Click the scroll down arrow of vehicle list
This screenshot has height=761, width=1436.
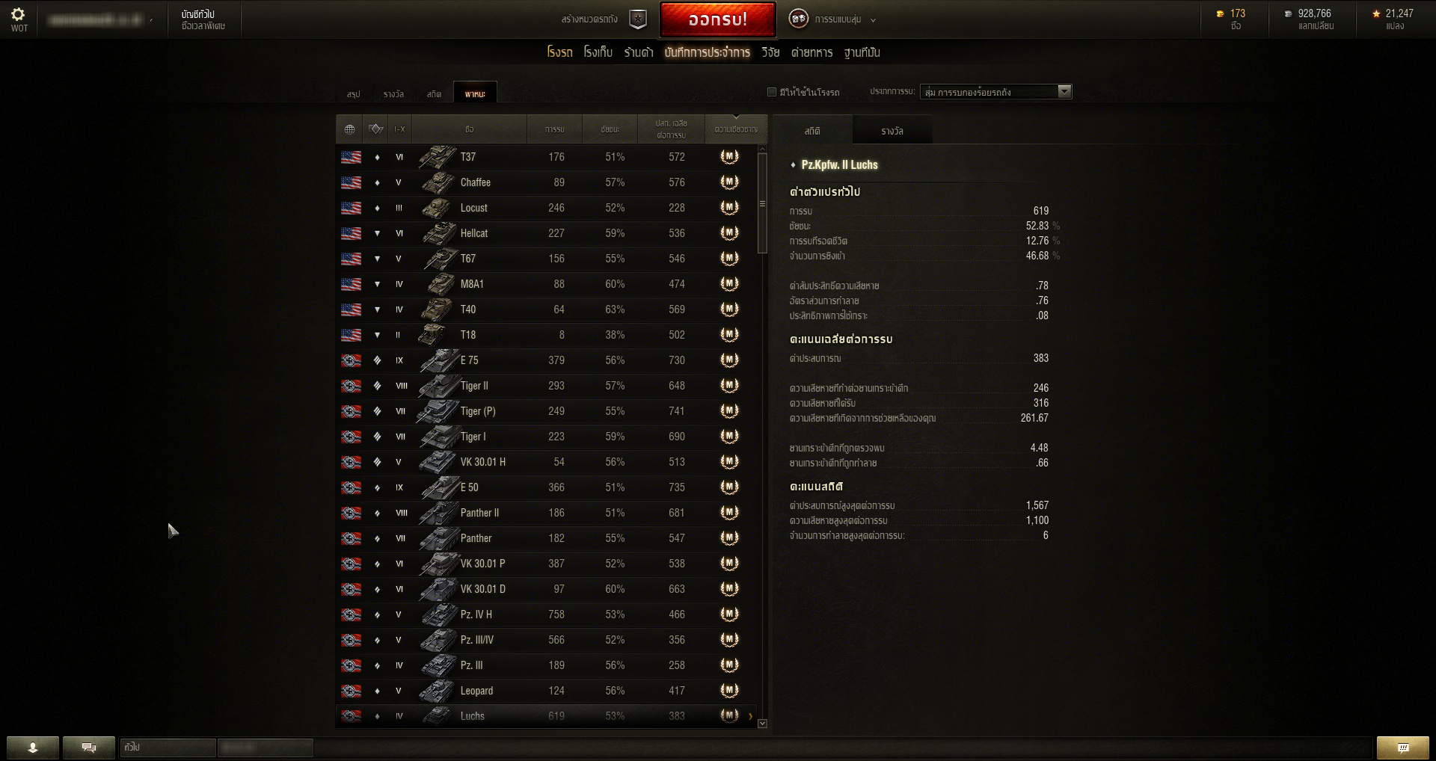[x=762, y=723]
